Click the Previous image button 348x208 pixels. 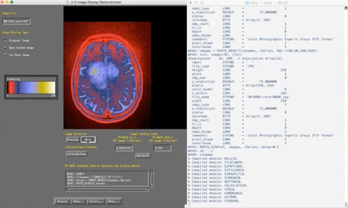pos(73,140)
